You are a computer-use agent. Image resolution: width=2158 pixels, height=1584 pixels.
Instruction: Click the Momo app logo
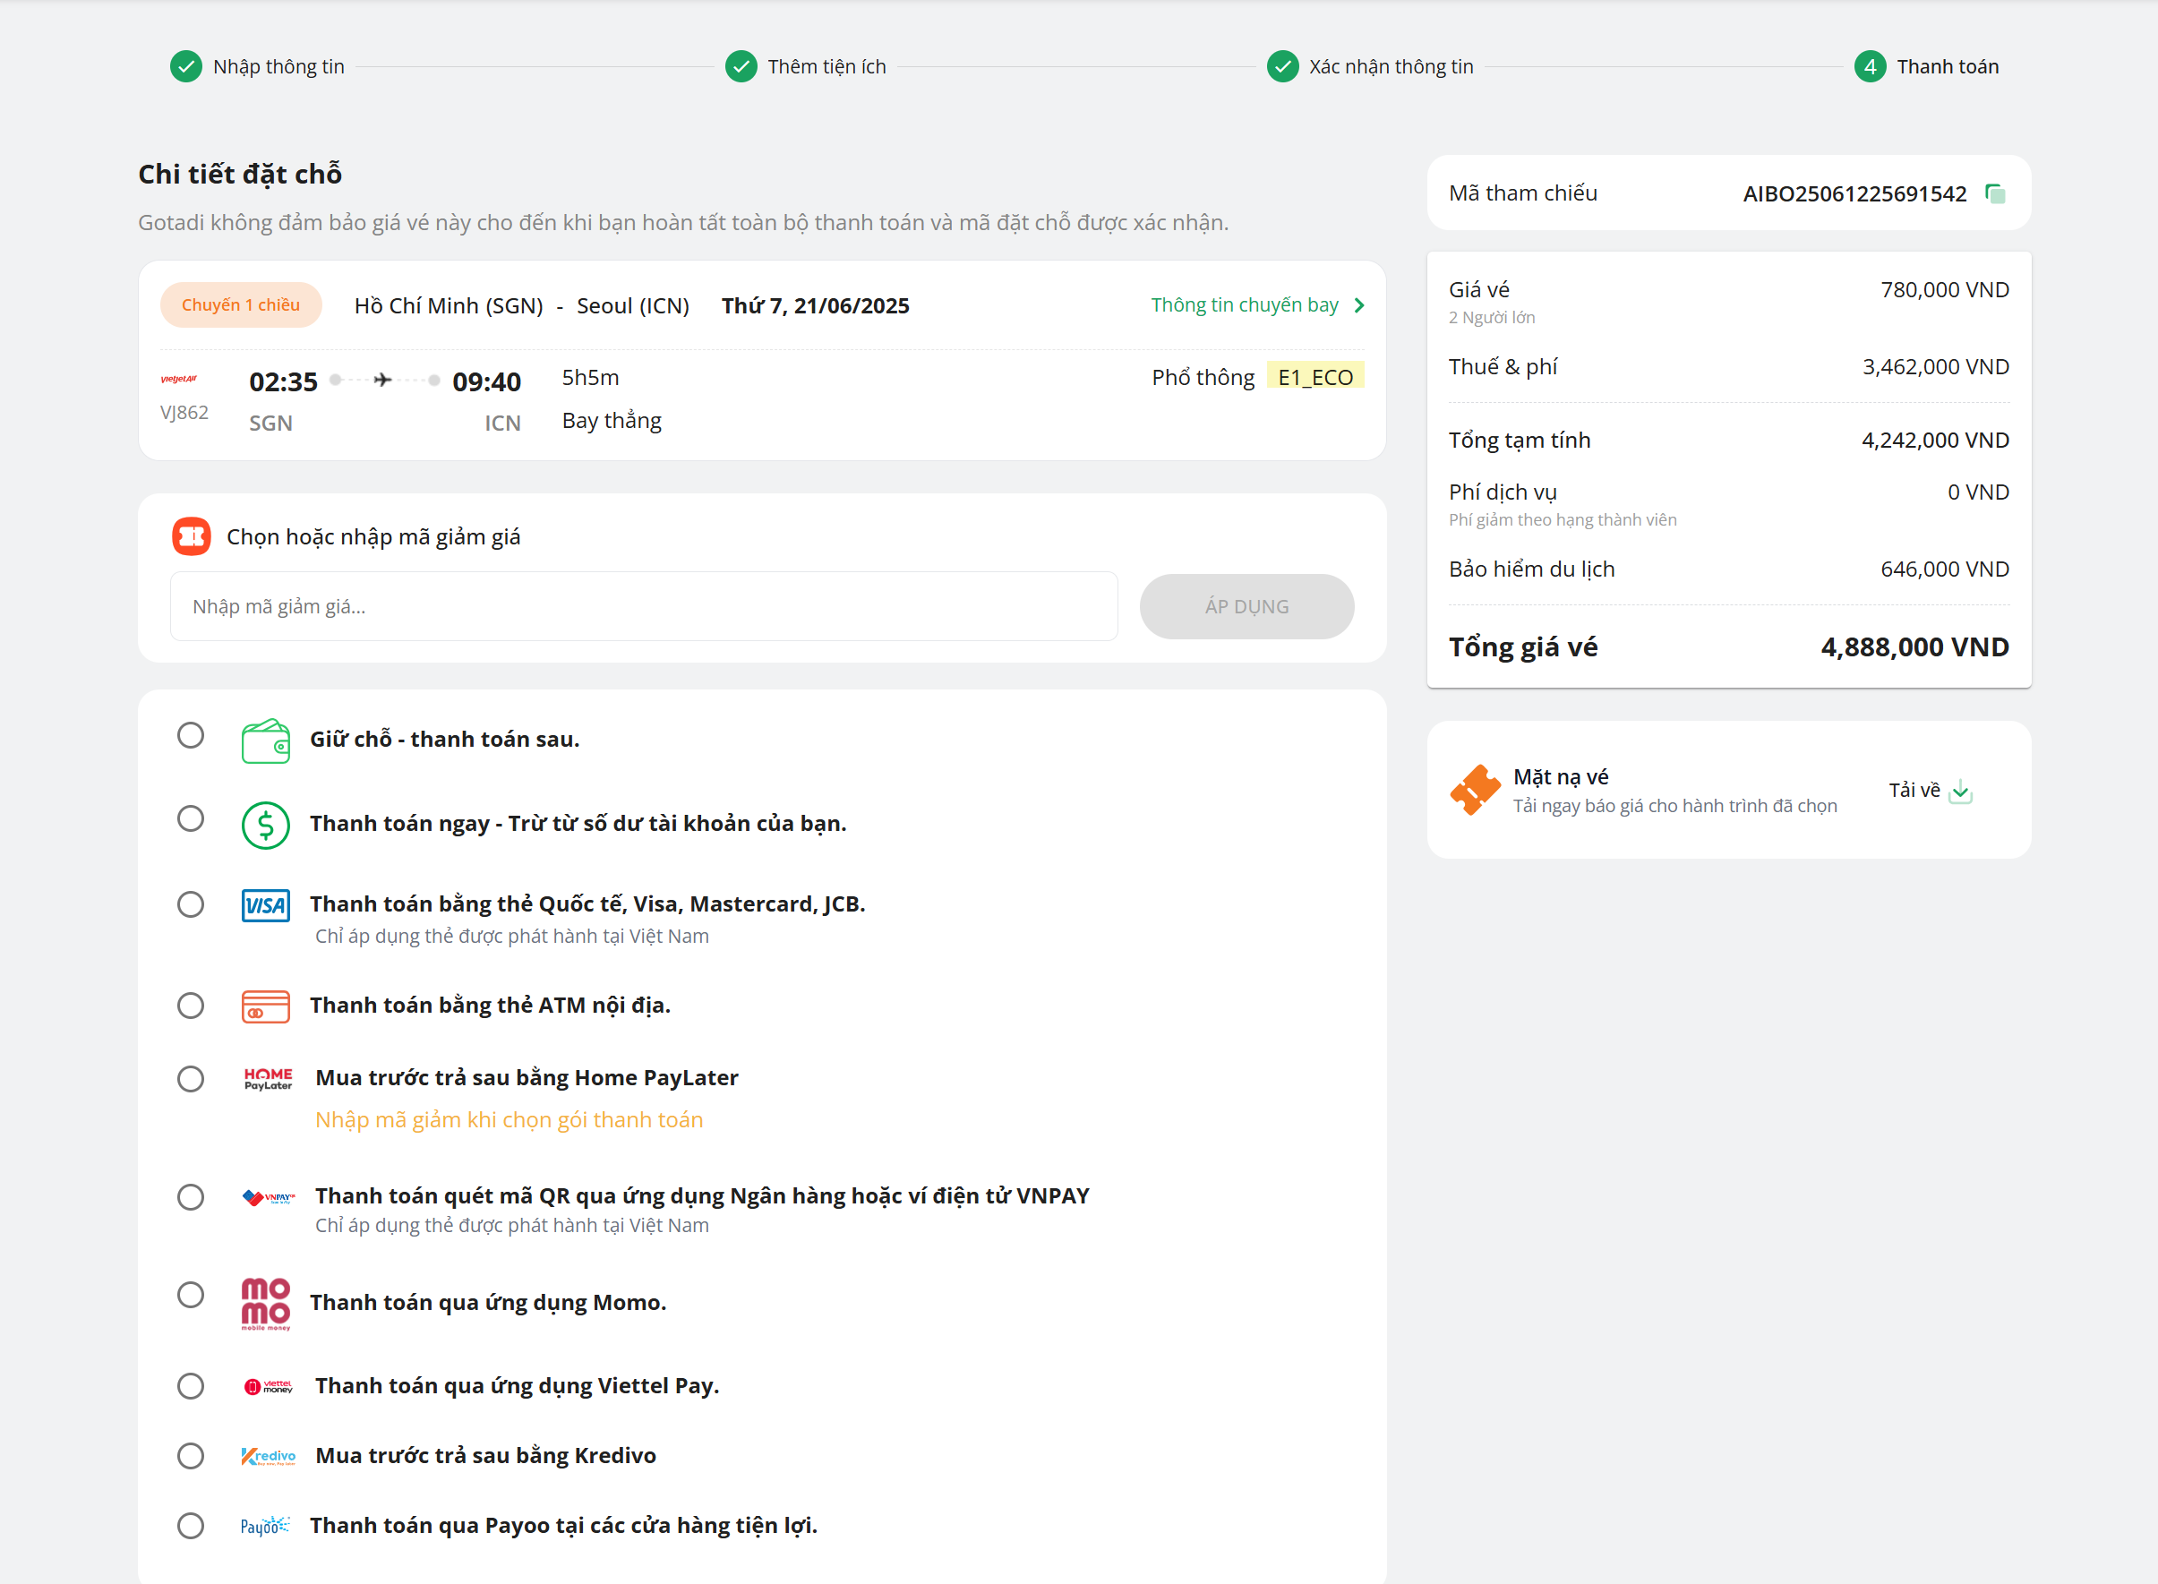tap(266, 1303)
